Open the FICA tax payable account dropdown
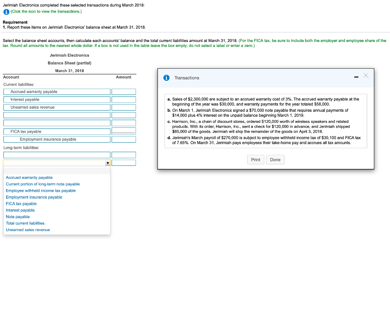The image size is (390, 313). click(57, 132)
